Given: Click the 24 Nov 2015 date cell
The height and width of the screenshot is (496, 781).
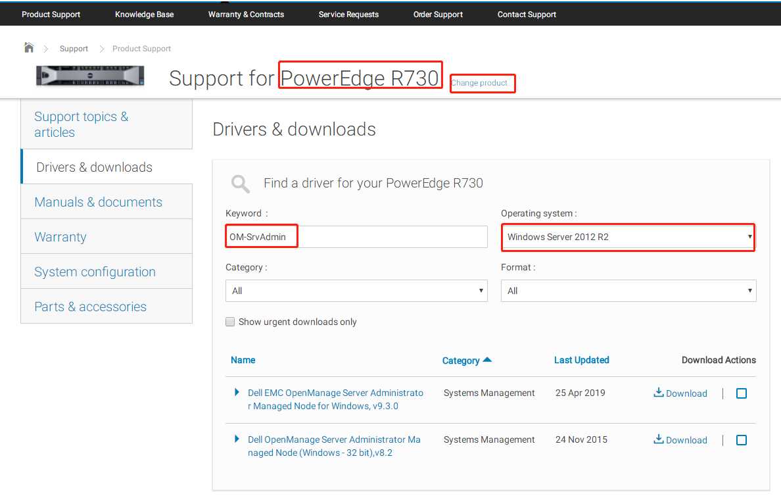Looking at the screenshot, I should [x=581, y=439].
